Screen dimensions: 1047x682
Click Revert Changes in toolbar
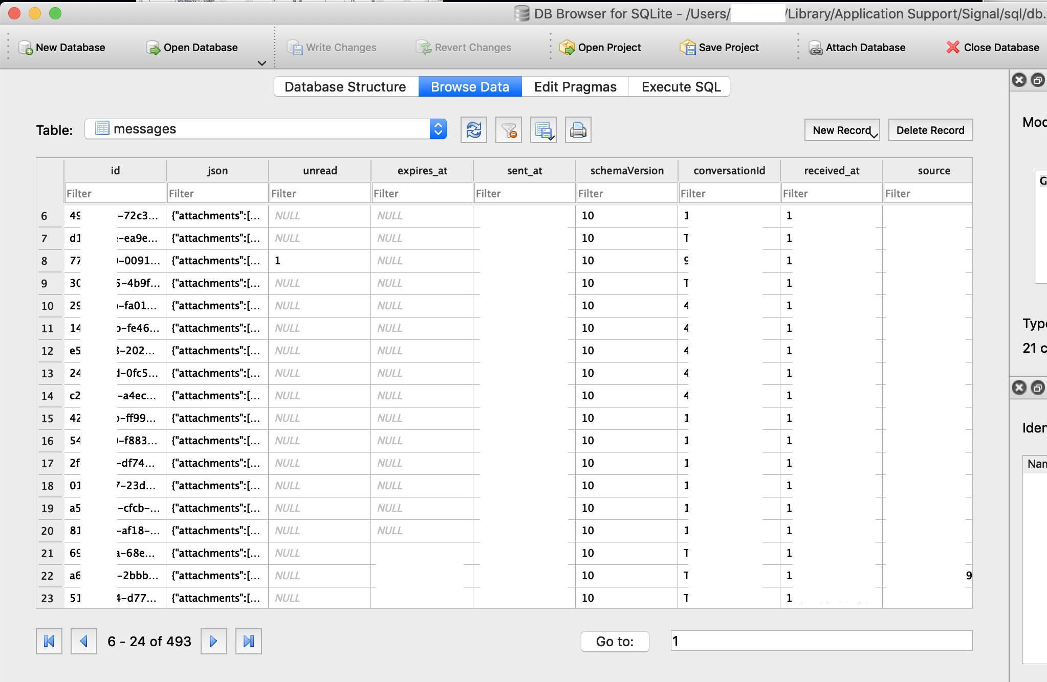(x=464, y=48)
